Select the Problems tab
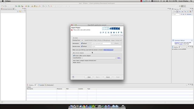The image size is (194, 109). [31, 85]
